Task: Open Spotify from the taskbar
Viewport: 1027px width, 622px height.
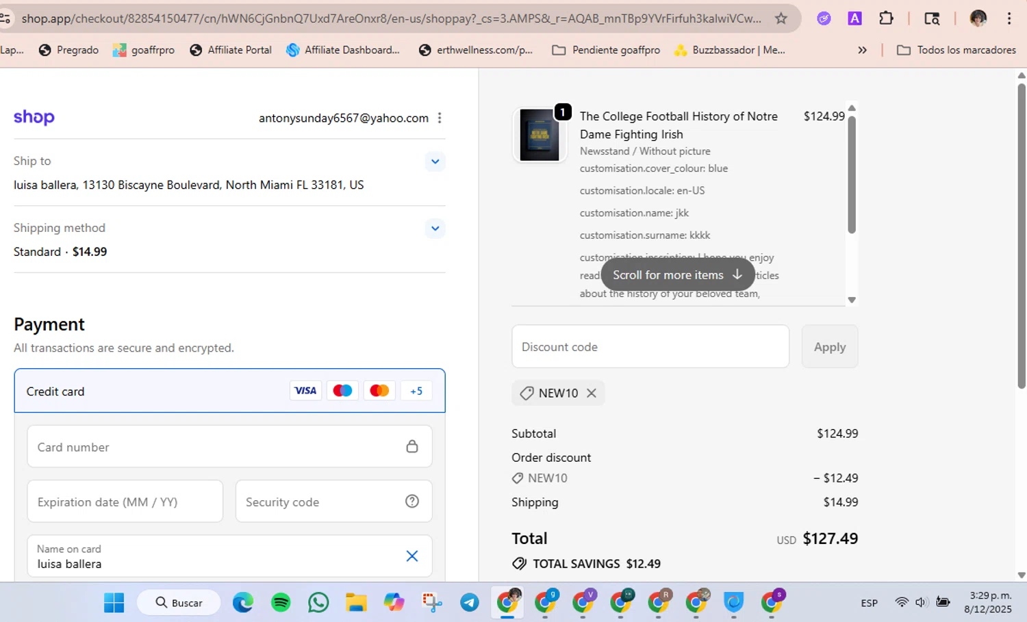Action: [x=281, y=603]
